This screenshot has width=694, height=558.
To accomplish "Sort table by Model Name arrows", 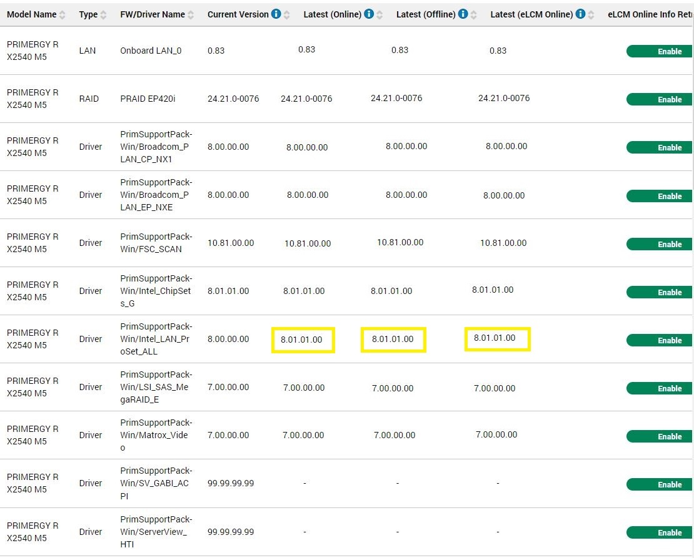I will [x=63, y=14].
